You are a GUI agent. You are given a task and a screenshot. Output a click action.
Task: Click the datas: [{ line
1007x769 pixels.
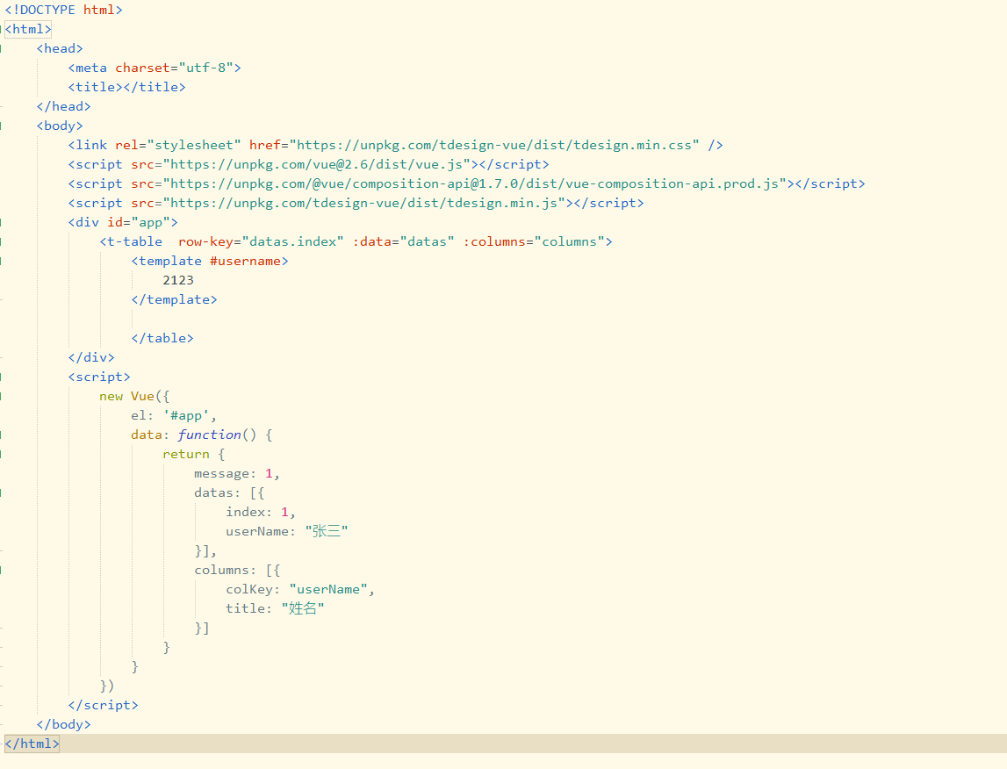[229, 492]
